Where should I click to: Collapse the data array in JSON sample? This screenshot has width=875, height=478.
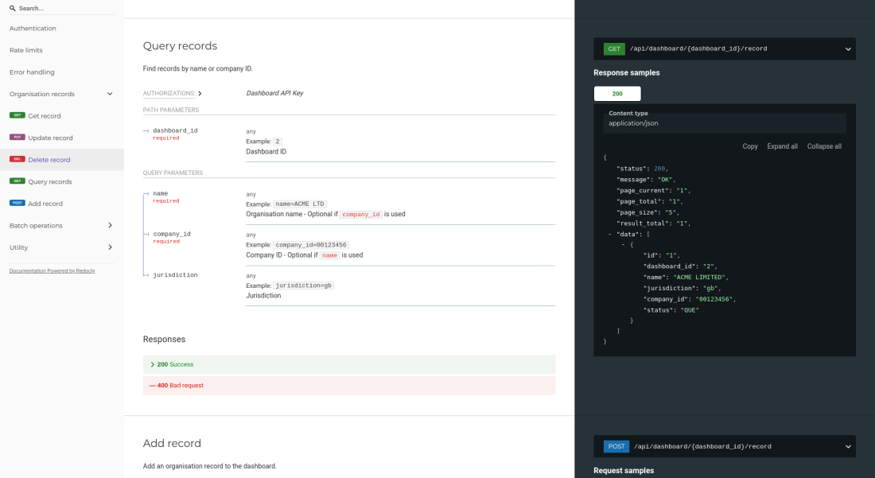(609, 235)
